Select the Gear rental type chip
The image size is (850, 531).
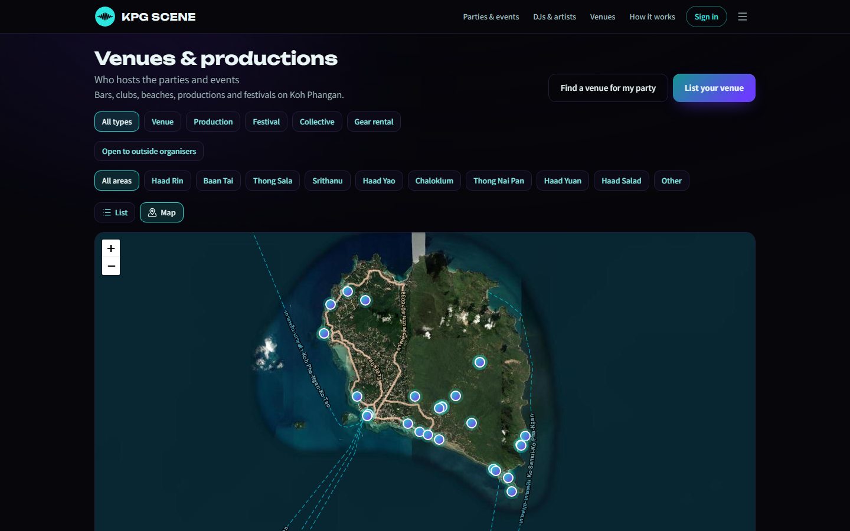click(374, 122)
